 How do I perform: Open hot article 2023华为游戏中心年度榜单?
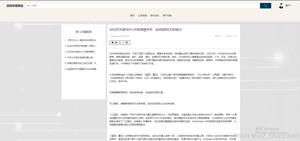point(81,52)
